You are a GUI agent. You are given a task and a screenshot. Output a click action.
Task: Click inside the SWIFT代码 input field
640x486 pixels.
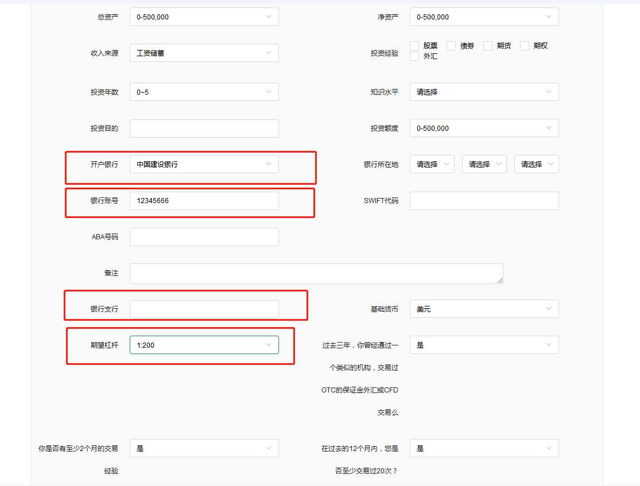tap(484, 200)
